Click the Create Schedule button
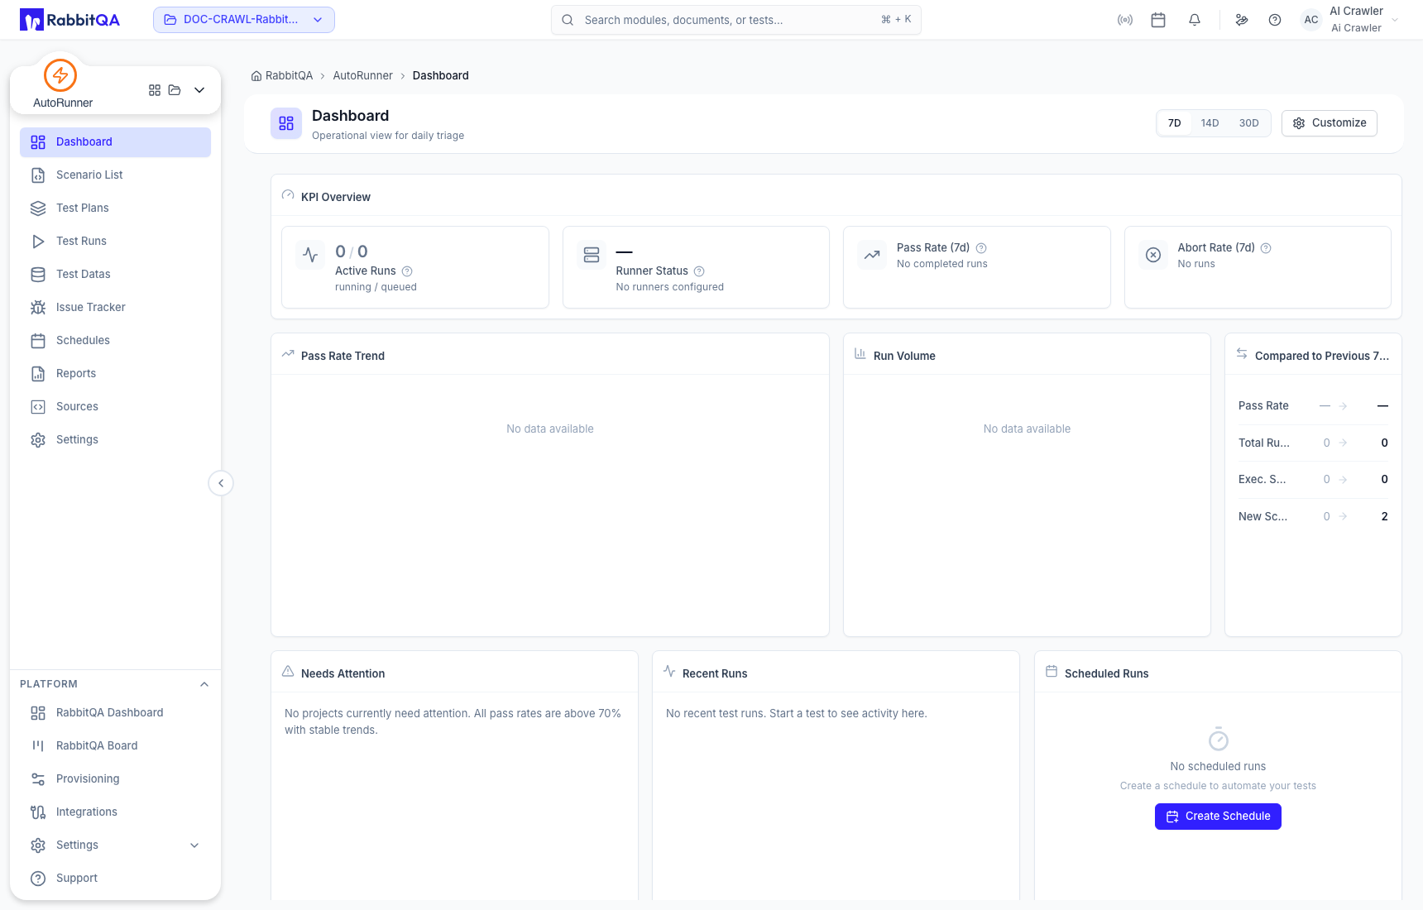The height and width of the screenshot is (910, 1423). (x=1218, y=817)
